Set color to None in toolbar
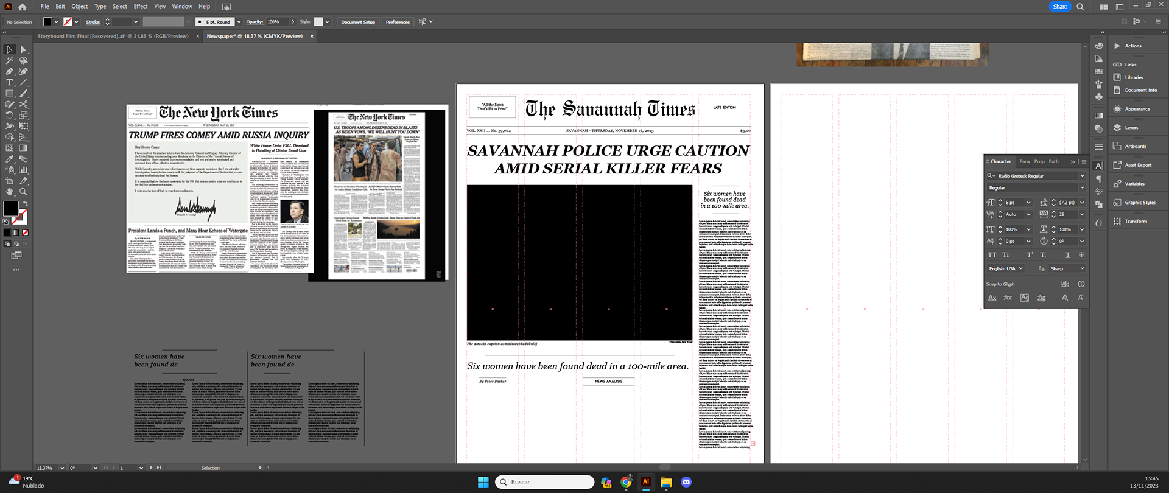The height and width of the screenshot is (493, 1169). click(25, 233)
